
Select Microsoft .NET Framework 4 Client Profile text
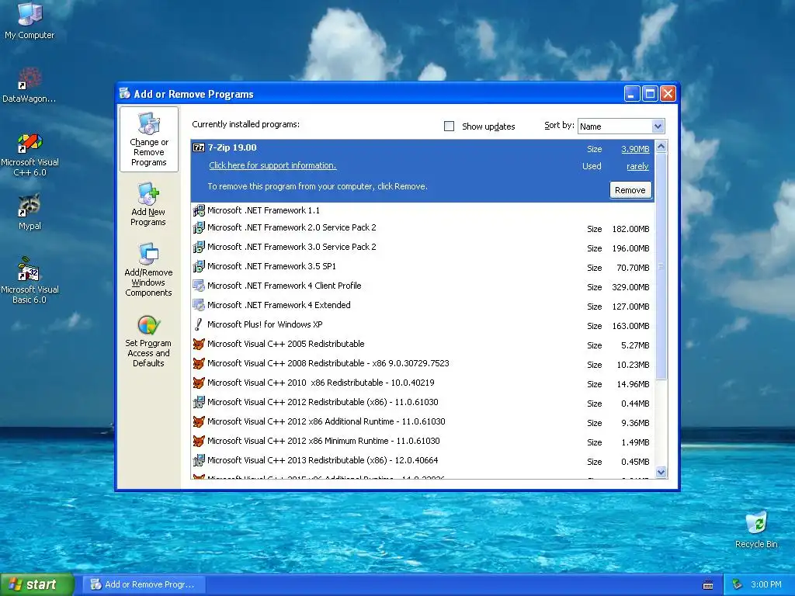coord(284,286)
